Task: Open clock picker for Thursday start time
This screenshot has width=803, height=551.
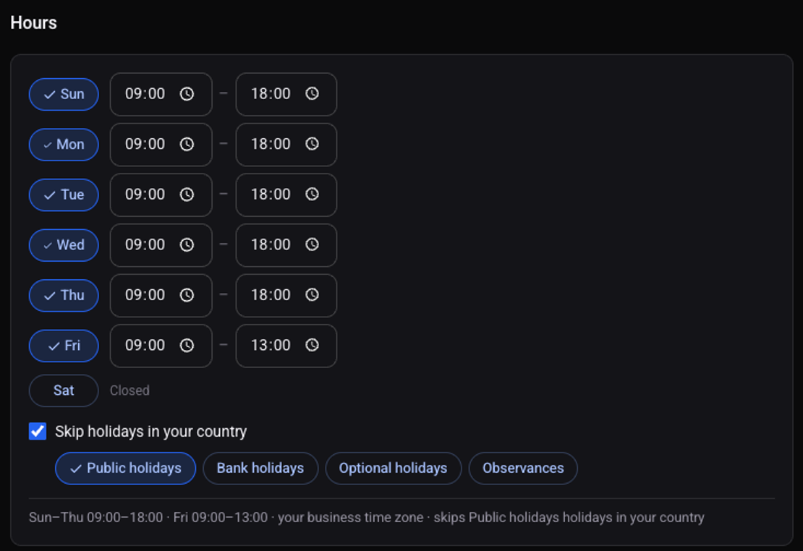Action: [187, 295]
